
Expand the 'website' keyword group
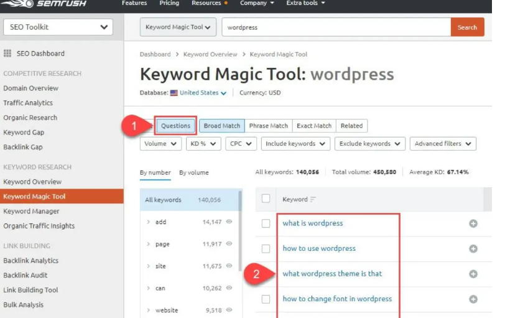[148, 310]
